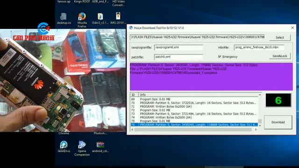
Task: Select highlighted log row 76
Action: 194,125
